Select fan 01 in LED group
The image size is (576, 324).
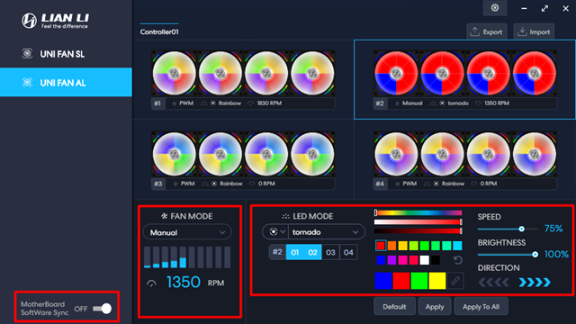pos(295,252)
